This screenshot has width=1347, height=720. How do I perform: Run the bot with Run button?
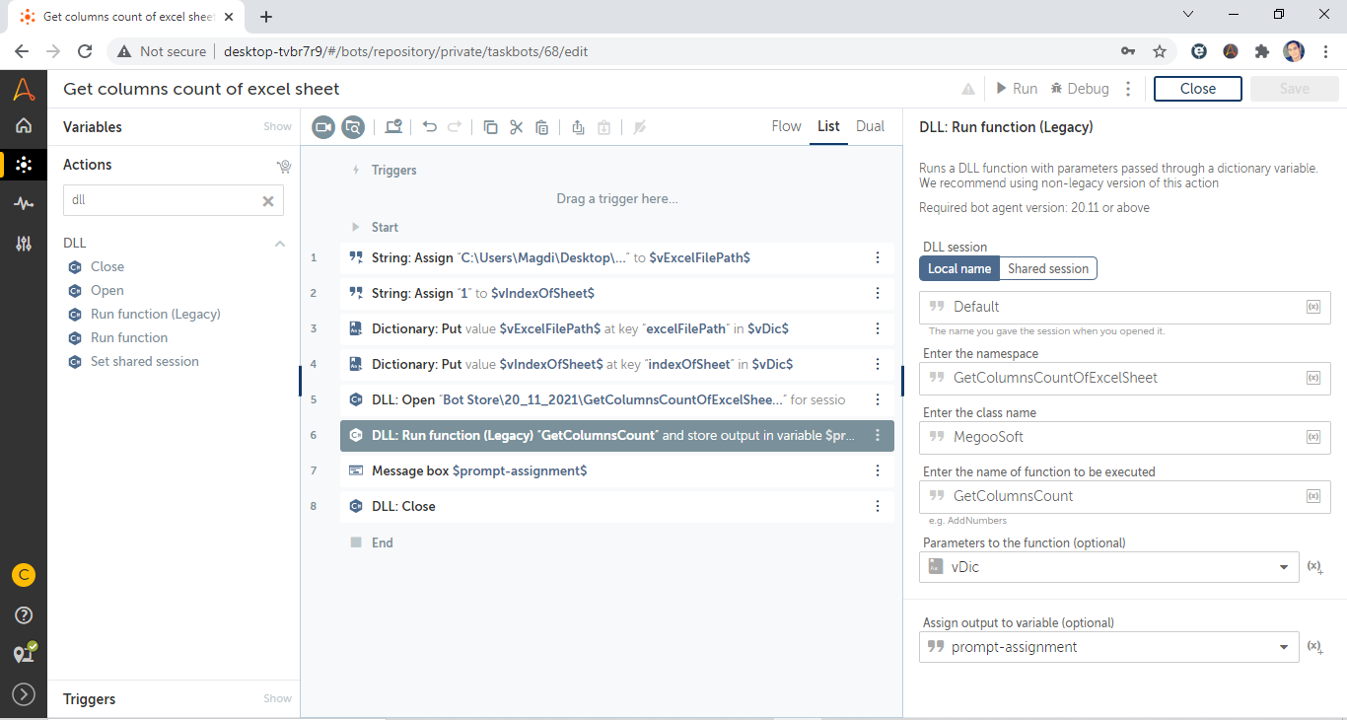1016,89
